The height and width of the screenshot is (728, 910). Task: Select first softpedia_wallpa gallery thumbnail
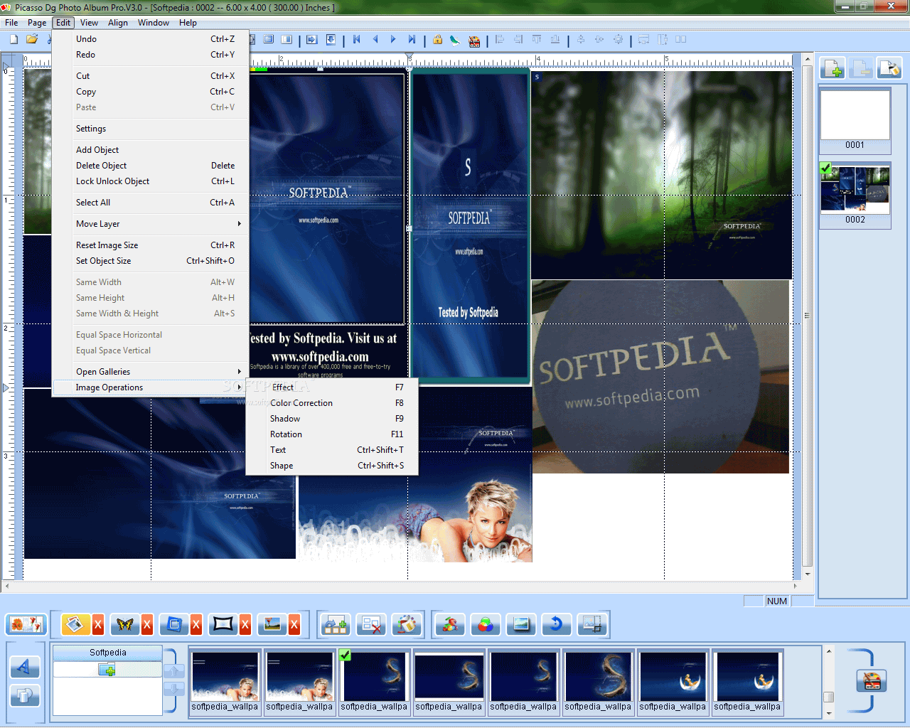tap(225, 681)
